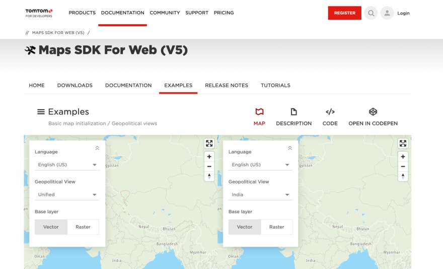Open Geopolitical View dropdown showing India
This screenshot has height=269, width=443.
(260, 194)
